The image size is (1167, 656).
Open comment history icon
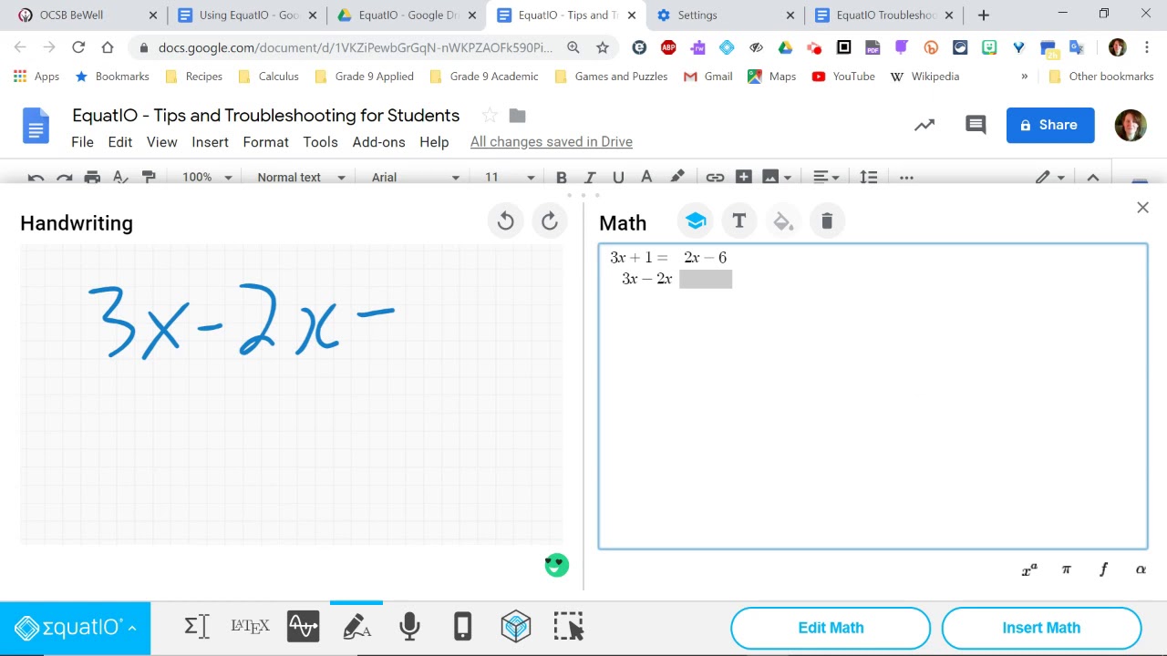(x=976, y=125)
